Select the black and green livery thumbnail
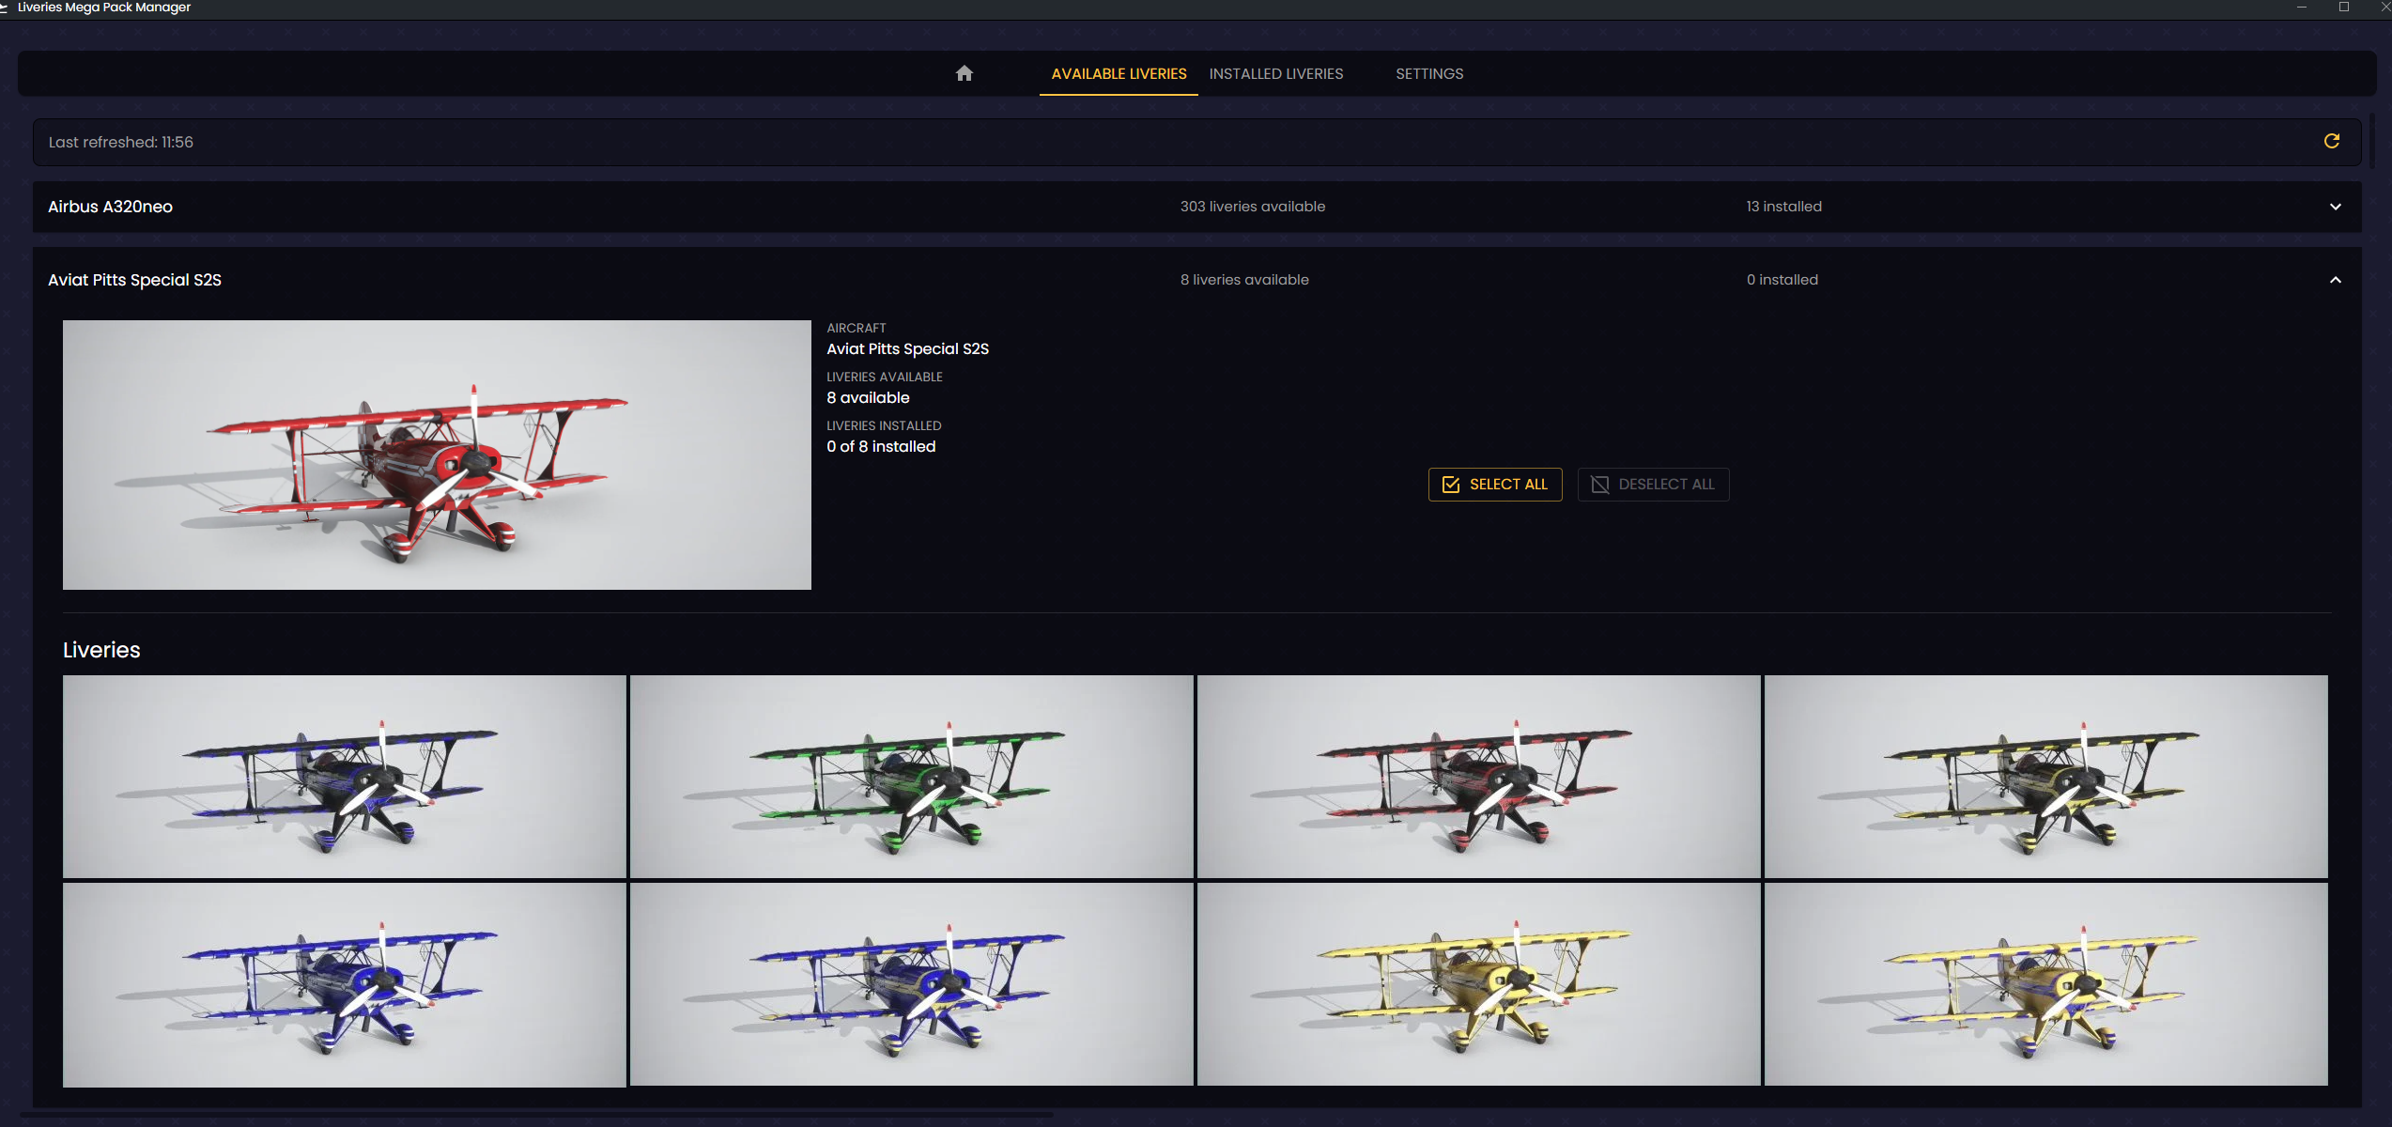 coord(911,776)
